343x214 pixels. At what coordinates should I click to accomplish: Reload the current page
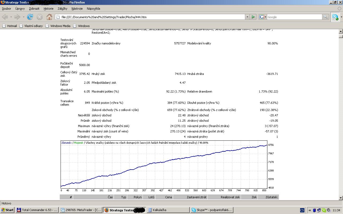[x=30, y=17]
